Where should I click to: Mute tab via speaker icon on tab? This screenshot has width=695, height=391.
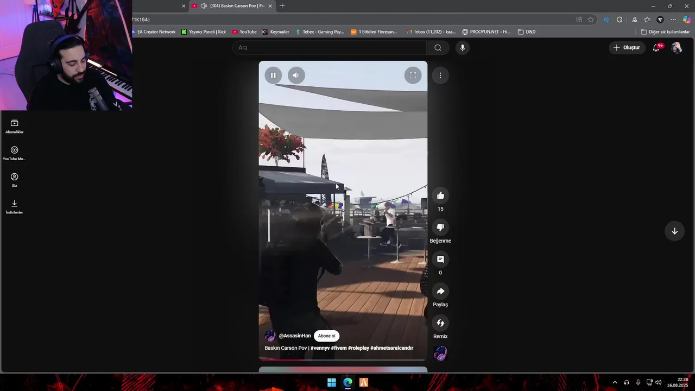[x=204, y=6]
